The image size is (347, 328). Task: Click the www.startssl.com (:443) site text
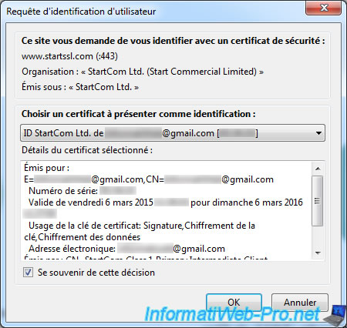pos(69,56)
